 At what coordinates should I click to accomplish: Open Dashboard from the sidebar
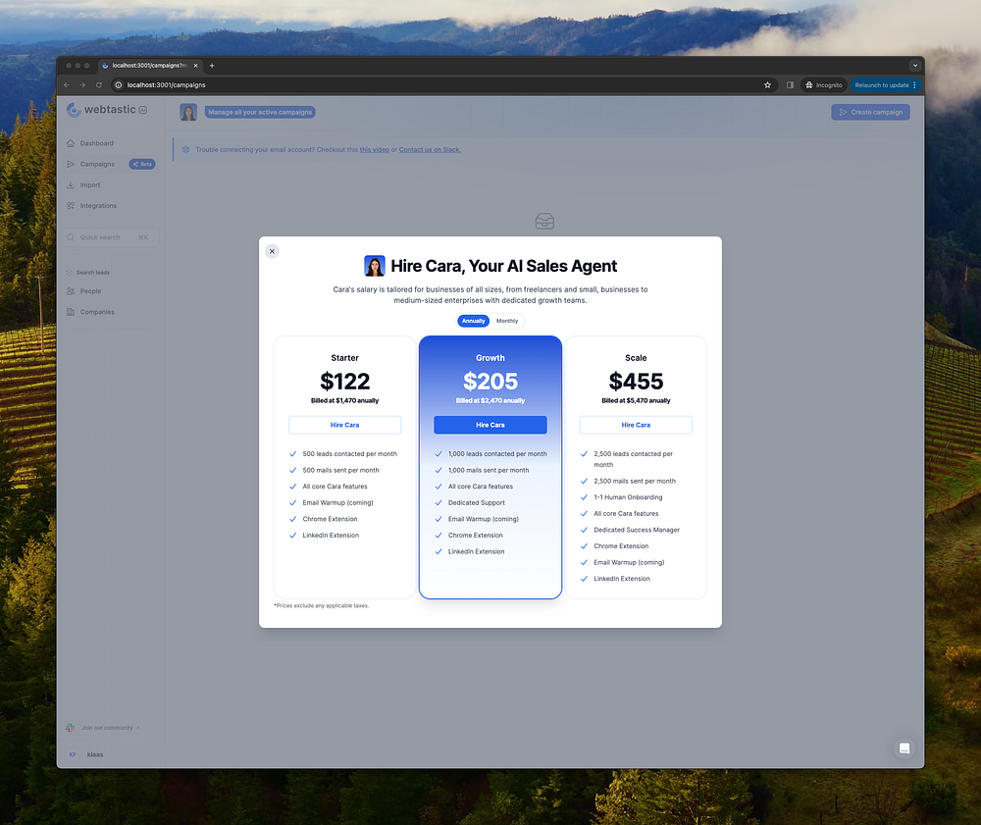pyautogui.click(x=96, y=143)
